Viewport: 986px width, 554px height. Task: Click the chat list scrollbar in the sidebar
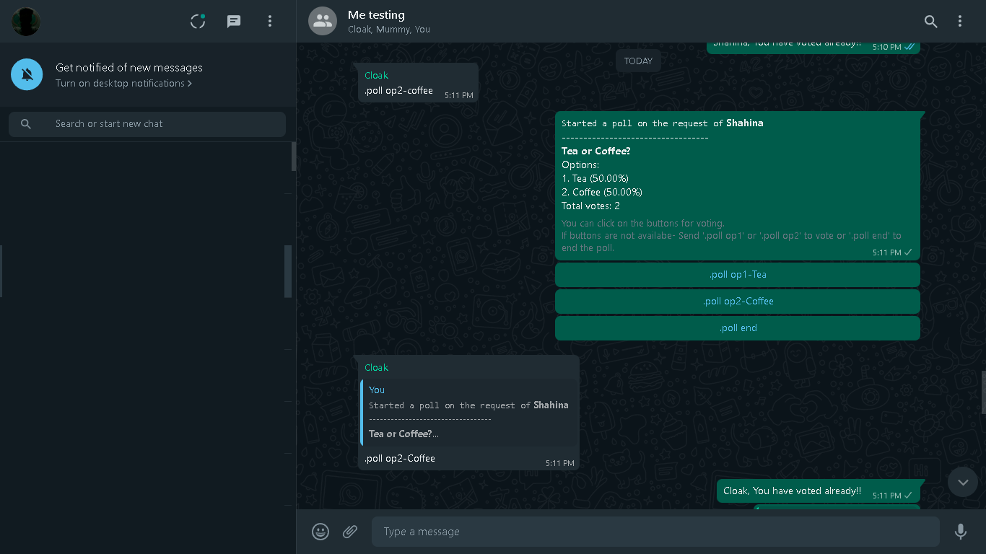point(294,157)
